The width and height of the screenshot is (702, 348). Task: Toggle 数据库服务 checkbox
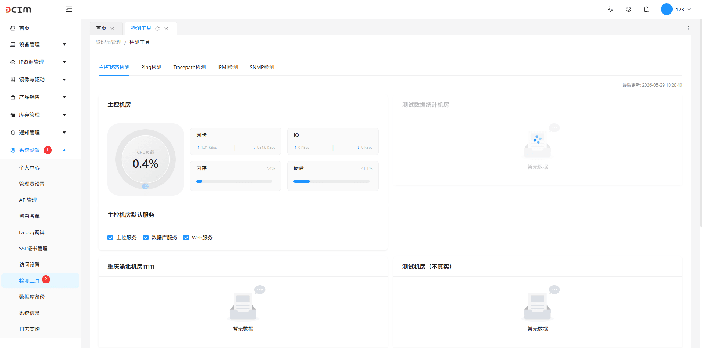click(146, 238)
